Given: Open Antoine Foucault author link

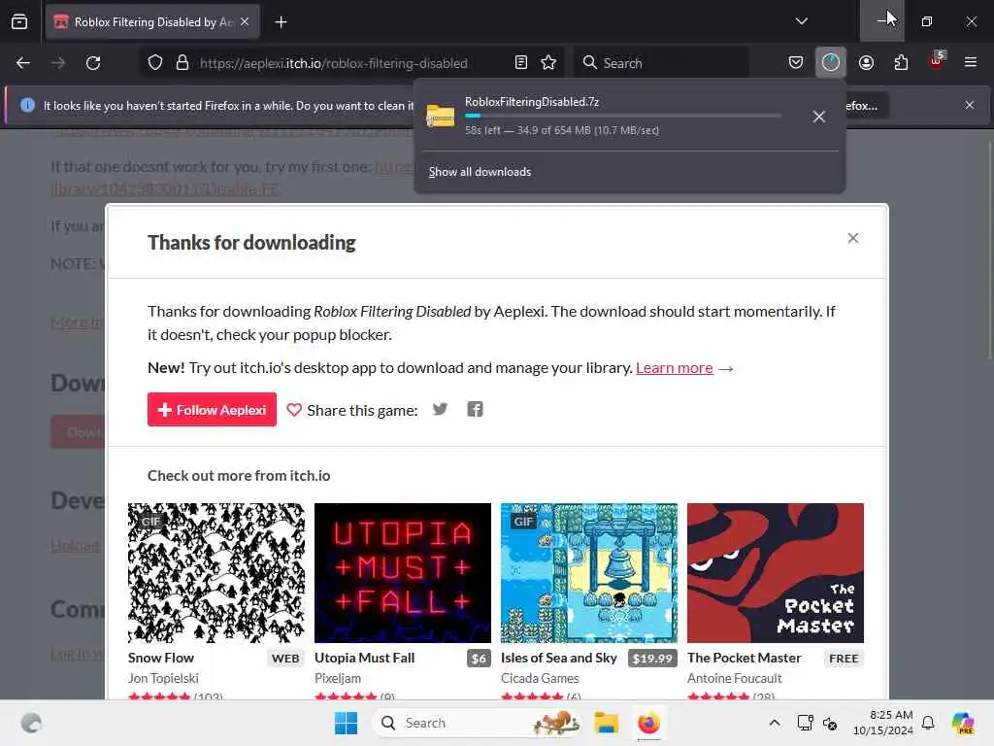Looking at the screenshot, I should (x=734, y=678).
